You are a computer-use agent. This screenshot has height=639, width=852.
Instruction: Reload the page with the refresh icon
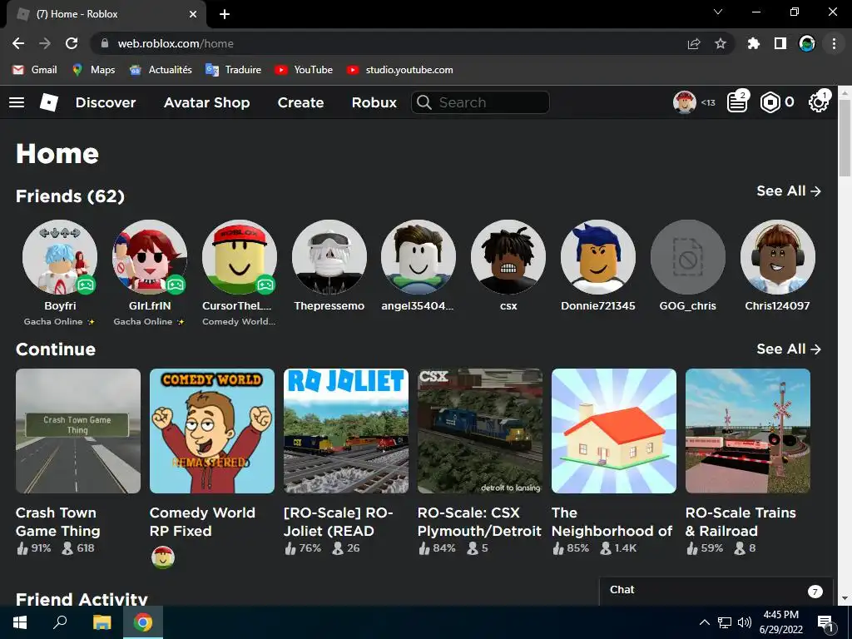[72, 43]
